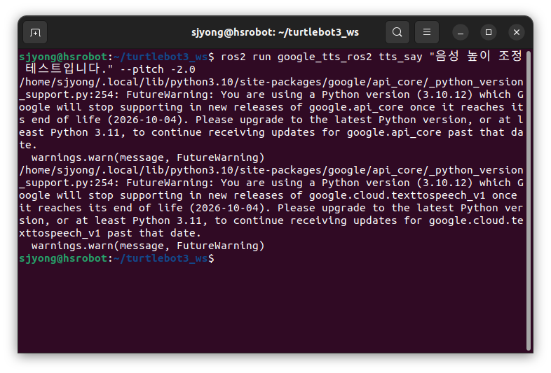Click the empty terminal area below output
Viewport: 551px width, 373px height.
coord(272,309)
